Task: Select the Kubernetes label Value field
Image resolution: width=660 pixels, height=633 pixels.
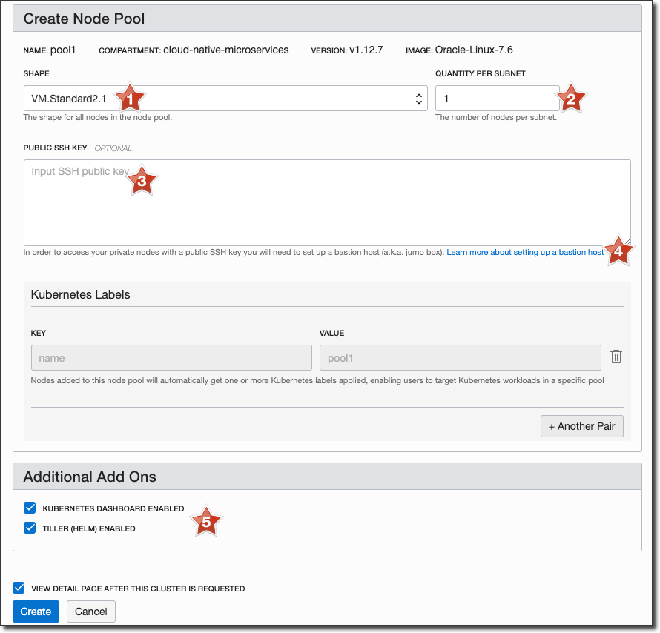Action: (x=460, y=358)
